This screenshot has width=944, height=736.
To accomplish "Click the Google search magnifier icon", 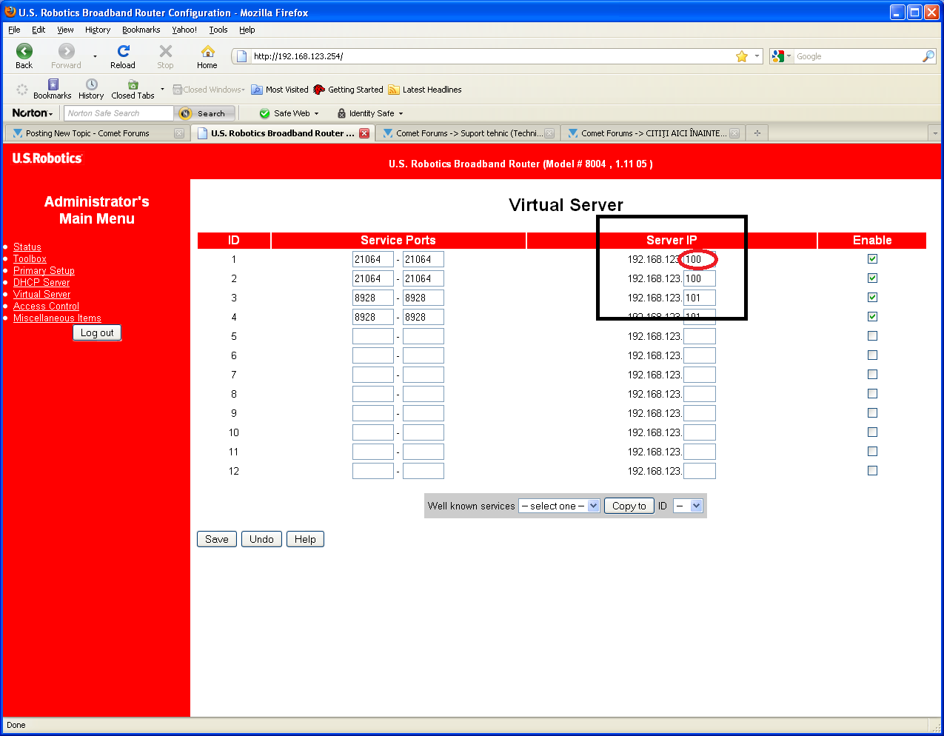I will click(x=928, y=56).
